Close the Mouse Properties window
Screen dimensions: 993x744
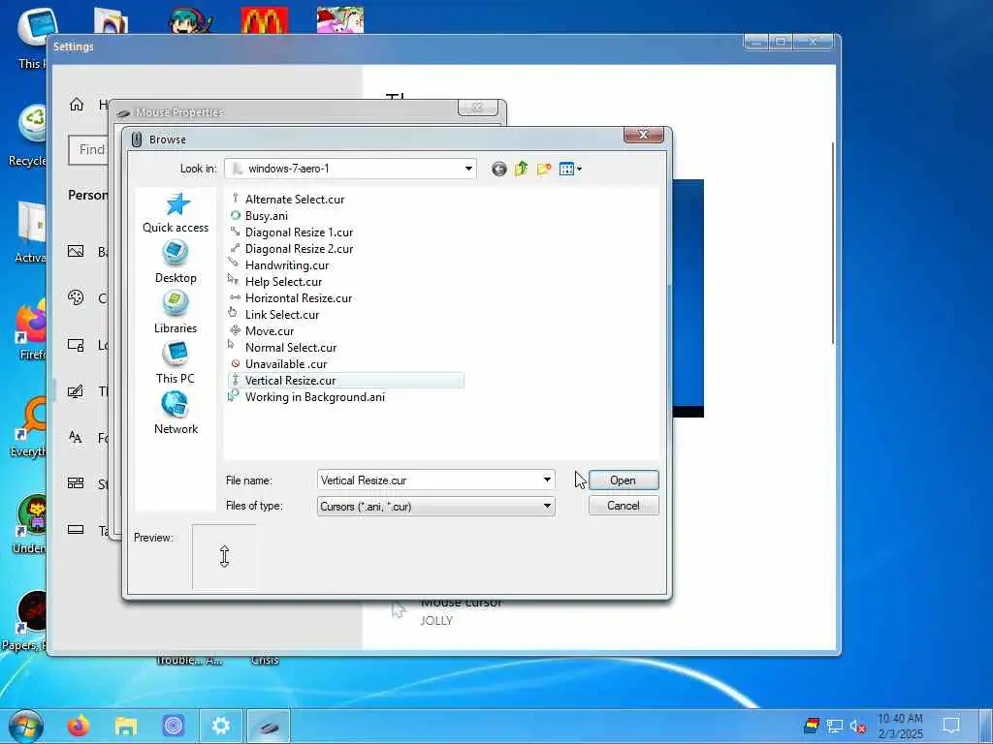[477, 108]
